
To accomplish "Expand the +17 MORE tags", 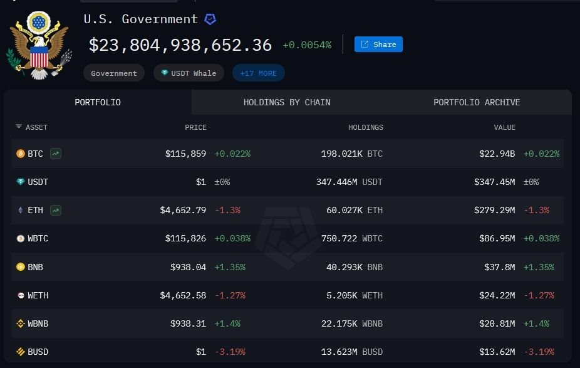I will 258,73.
